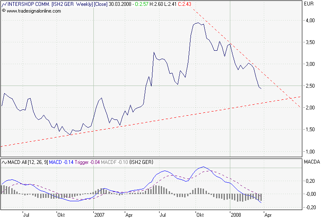Click the crossing point of the two red trendlines

pyautogui.click(x=291, y=98)
